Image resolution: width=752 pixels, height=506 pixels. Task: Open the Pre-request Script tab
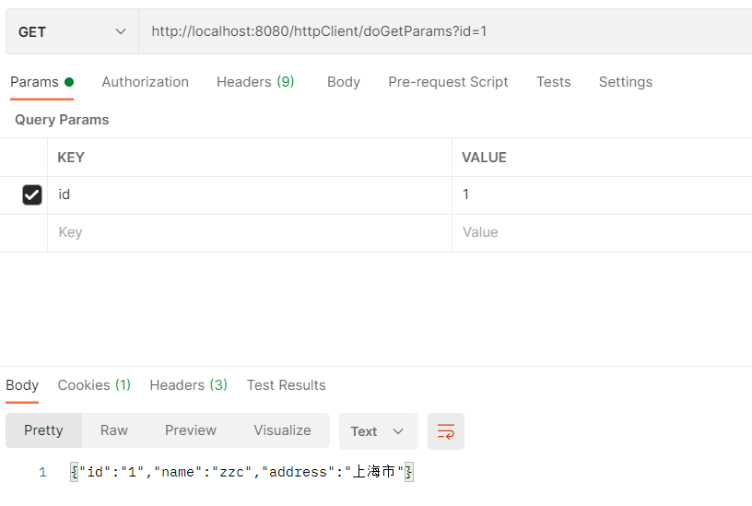point(448,82)
